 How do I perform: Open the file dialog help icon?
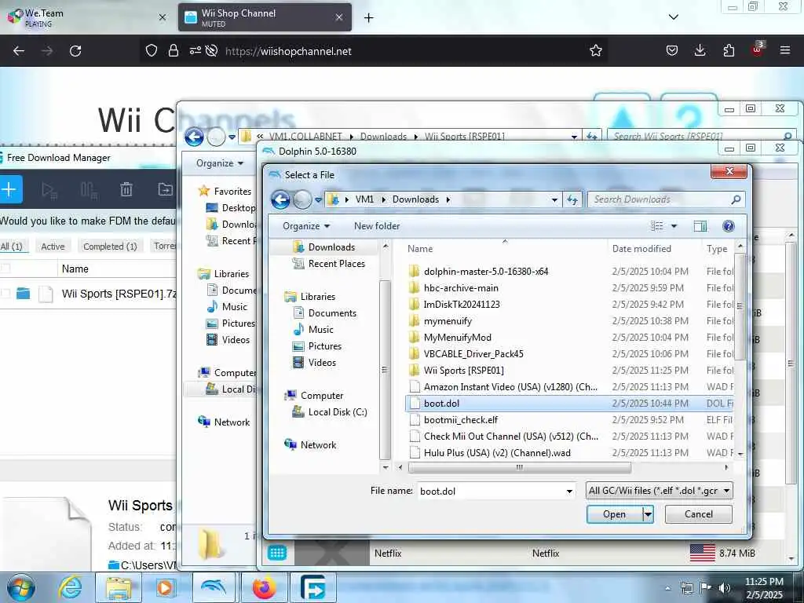[728, 226]
